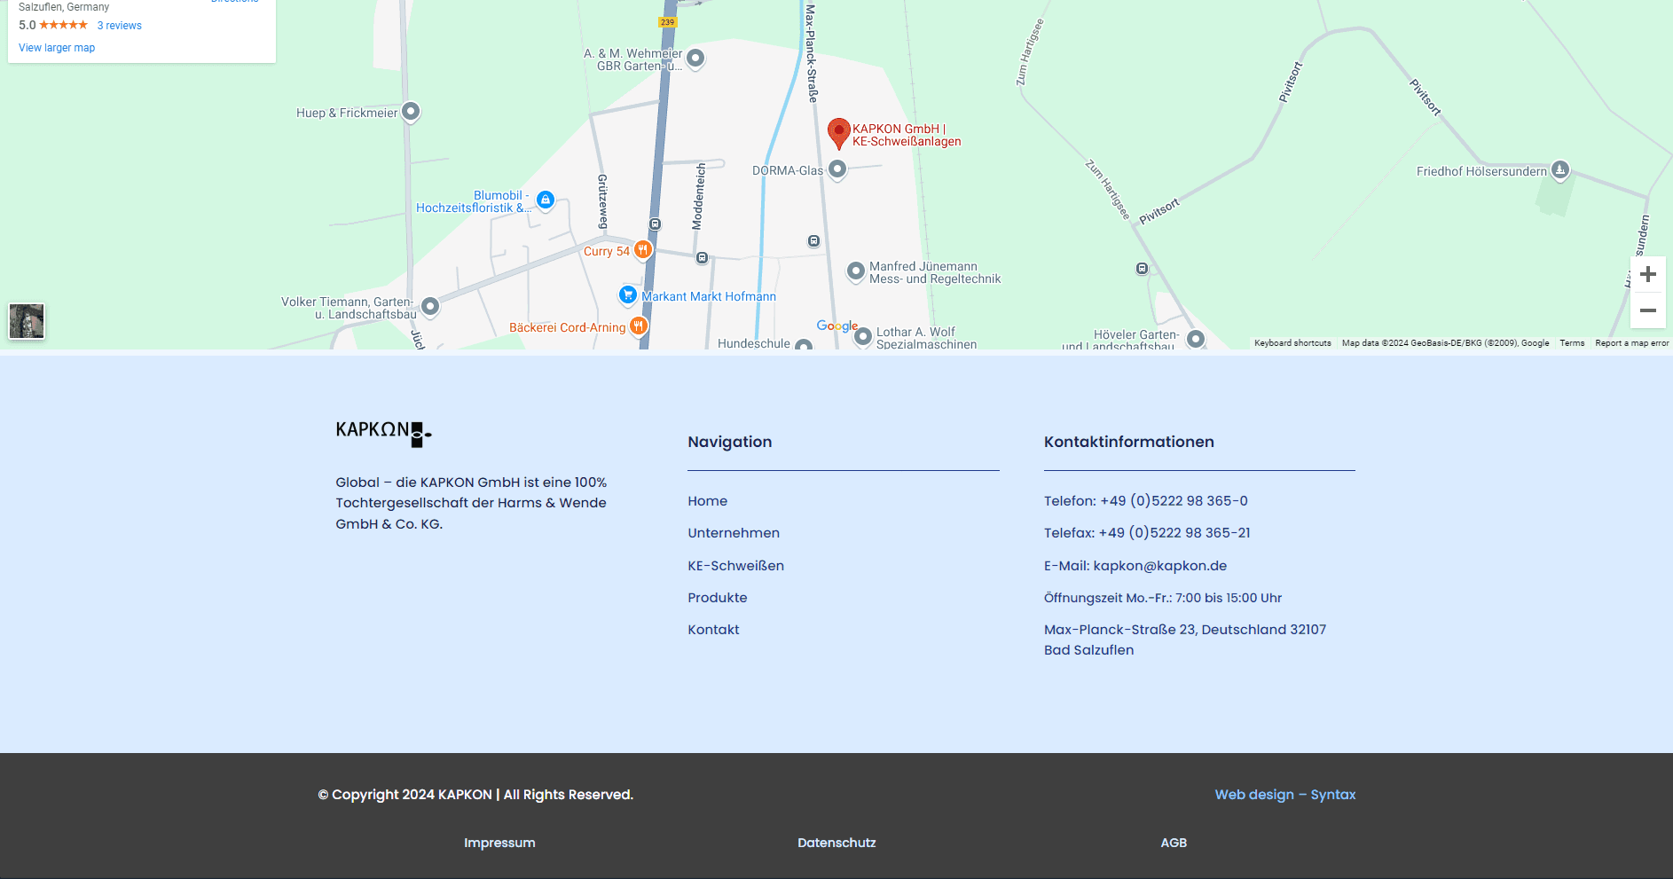Select the Blumobil florist map marker
The height and width of the screenshot is (879, 1673).
click(546, 200)
